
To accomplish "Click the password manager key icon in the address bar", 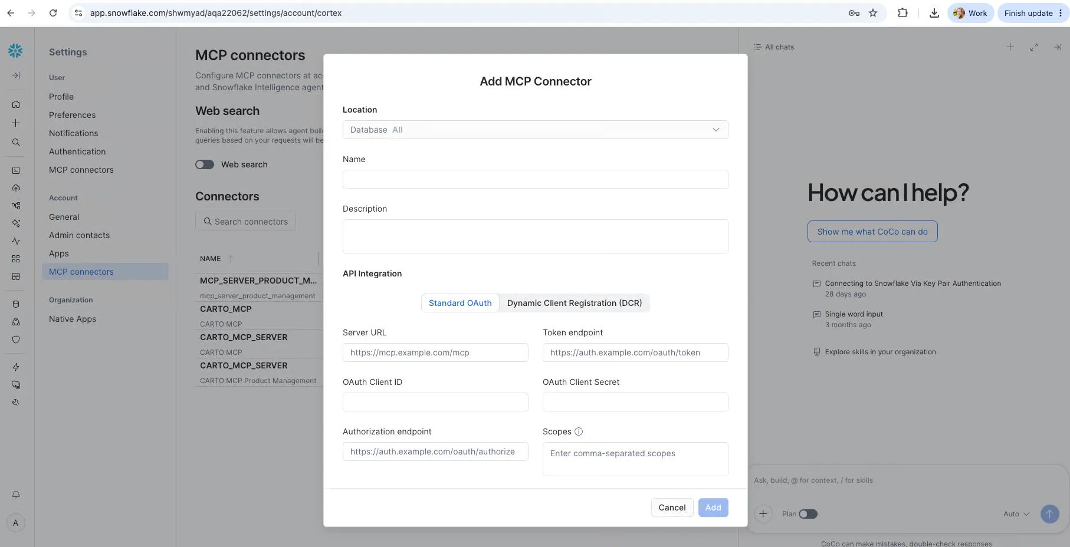I will pyautogui.click(x=854, y=13).
